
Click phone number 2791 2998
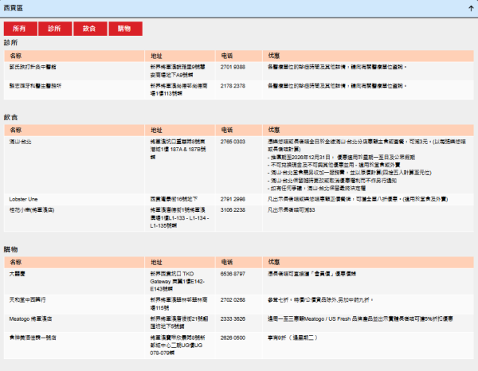(x=233, y=199)
